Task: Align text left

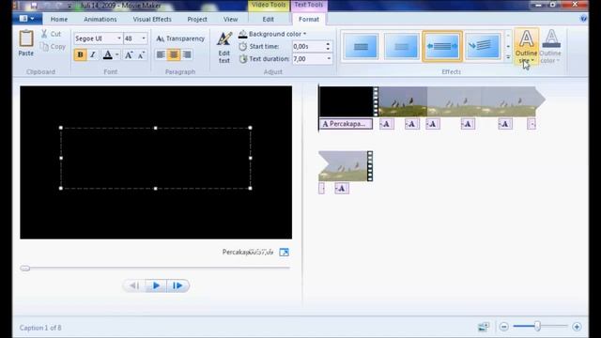Action: point(161,54)
